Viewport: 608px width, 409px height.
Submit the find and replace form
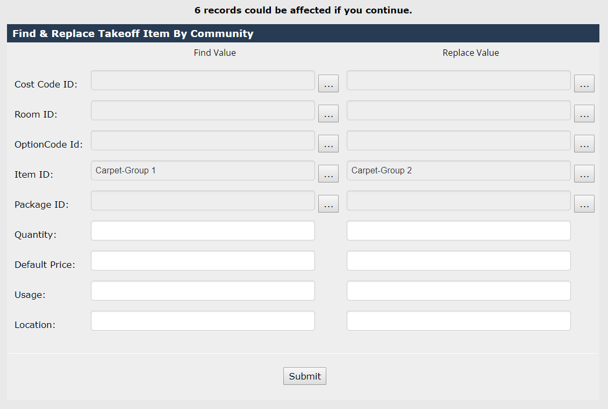pyautogui.click(x=305, y=376)
